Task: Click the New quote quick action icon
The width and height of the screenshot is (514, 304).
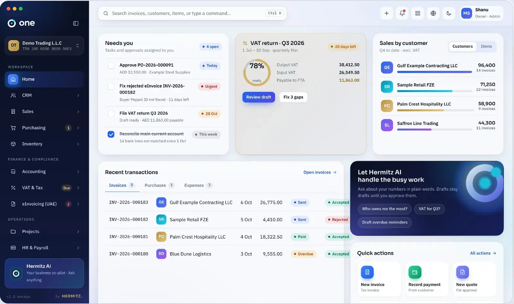Action: click(462, 272)
